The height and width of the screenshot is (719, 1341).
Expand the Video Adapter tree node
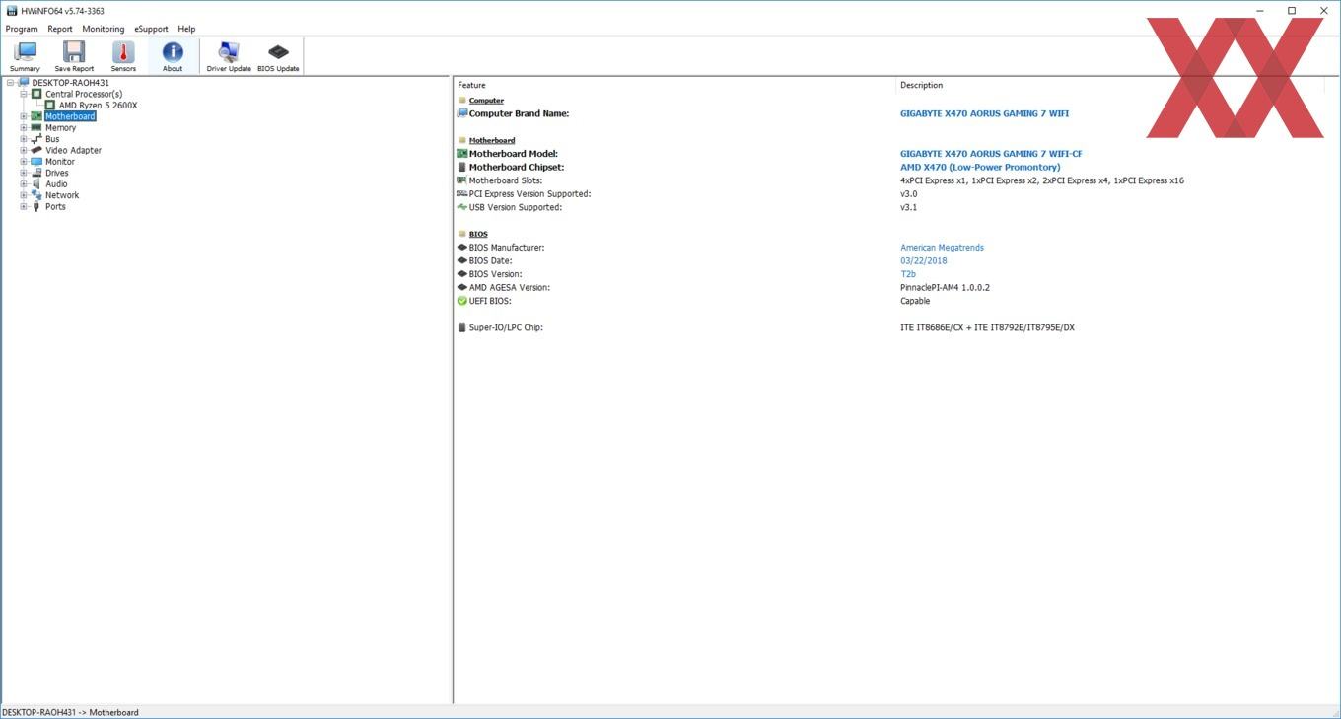point(24,150)
